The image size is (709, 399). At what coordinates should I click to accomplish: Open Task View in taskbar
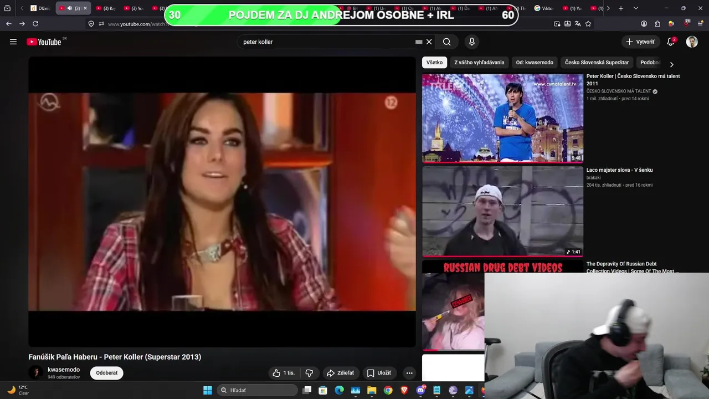pos(307,390)
